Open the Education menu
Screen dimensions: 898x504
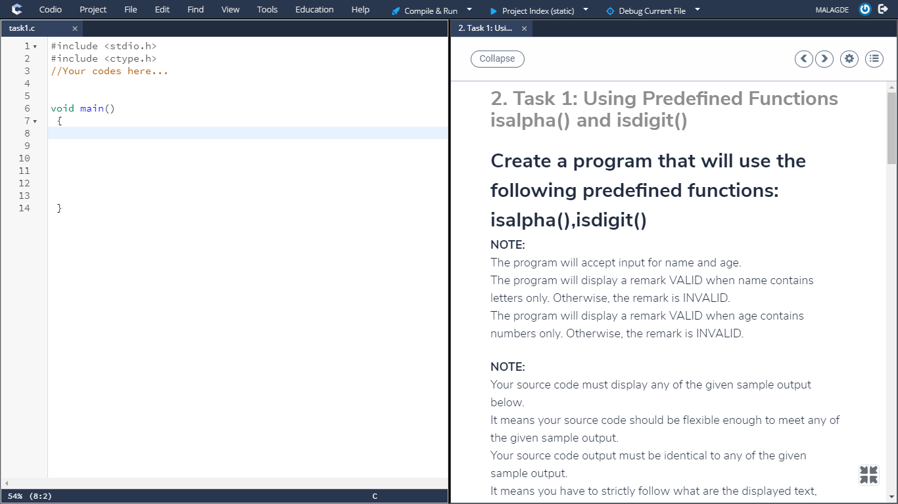tap(314, 9)
